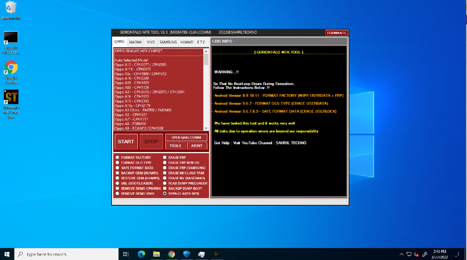The width and height of the screenshot is (467, 260).
Task: Open File Explorer from the taskbar
Action: [156, 254]
